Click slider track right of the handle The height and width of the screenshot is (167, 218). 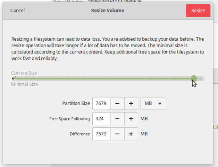201,78
